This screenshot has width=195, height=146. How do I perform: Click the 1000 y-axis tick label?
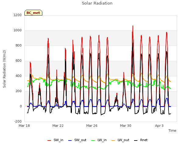coord(18,30)
